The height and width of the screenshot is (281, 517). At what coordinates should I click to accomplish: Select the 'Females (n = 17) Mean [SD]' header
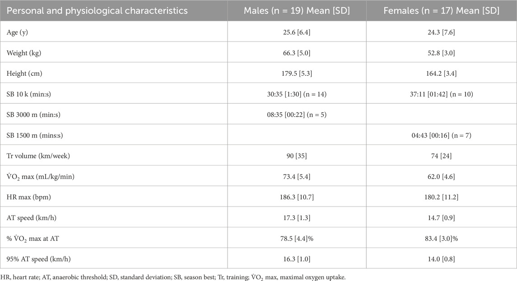point(441,11)
